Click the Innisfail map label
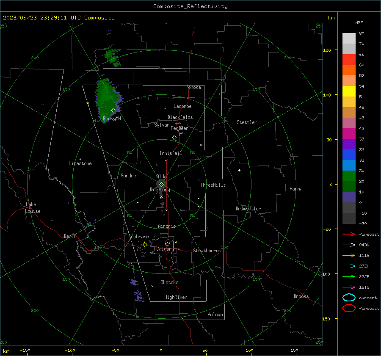The image size is (381, 356). pyautogui.click(x=171, y=153)
